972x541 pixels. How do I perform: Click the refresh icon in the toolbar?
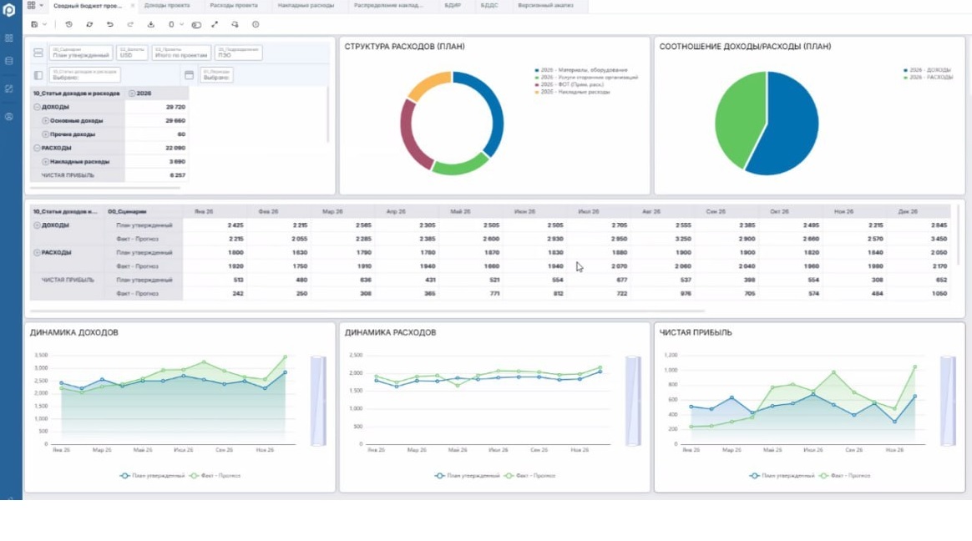[x=89, y=24]
